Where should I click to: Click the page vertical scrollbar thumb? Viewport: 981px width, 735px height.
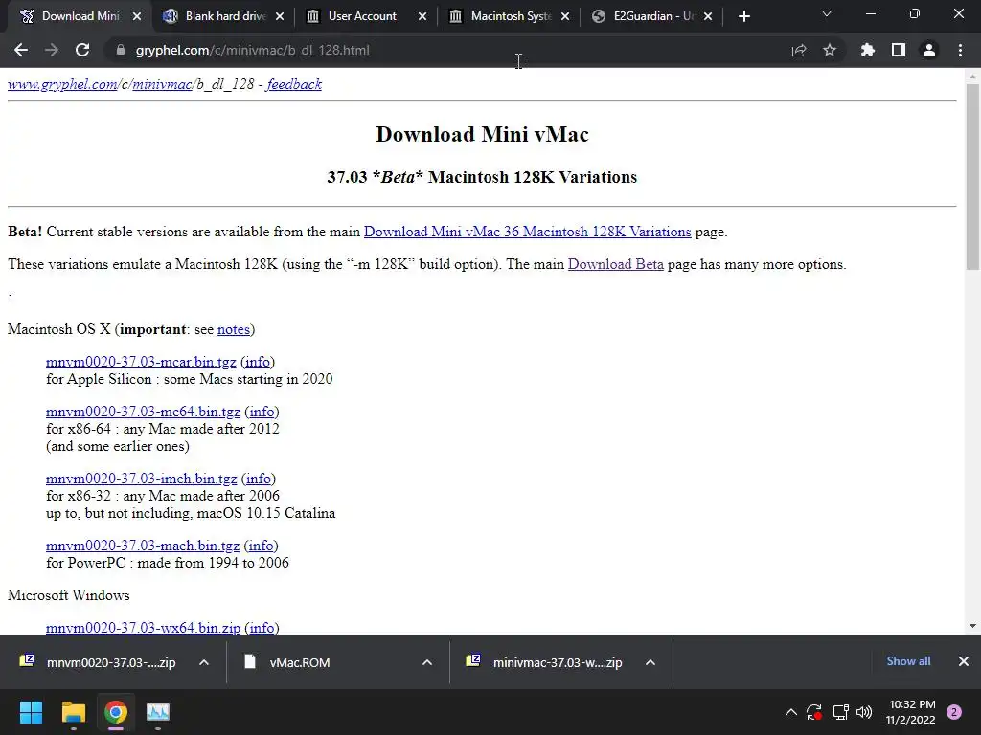click(972, 177)
